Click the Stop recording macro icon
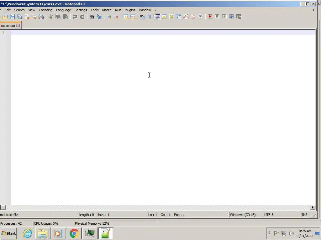This screenshot has width=321, height=240. point(217,17)
